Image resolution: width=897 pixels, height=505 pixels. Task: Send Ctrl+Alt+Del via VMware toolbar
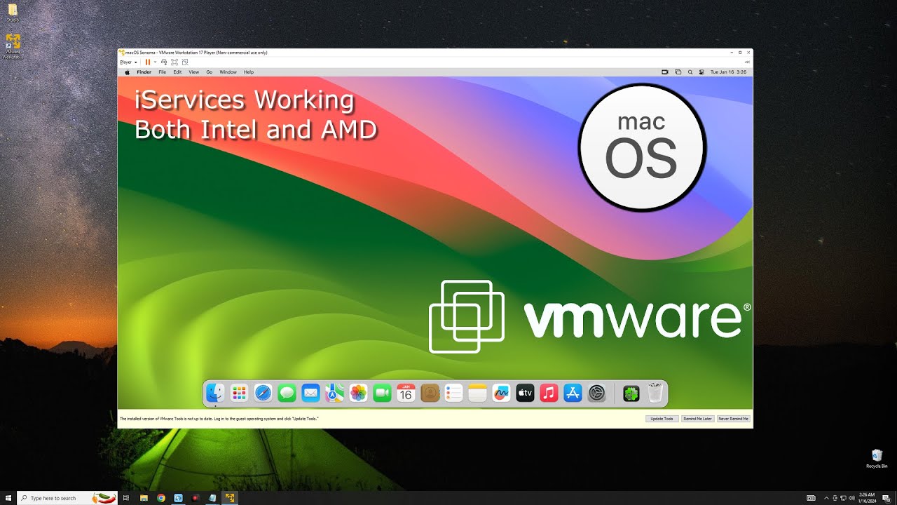point(164,62)
